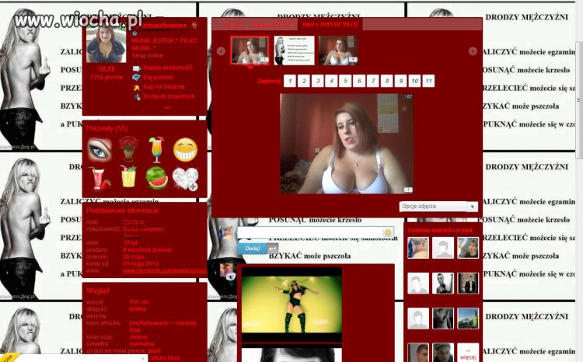Vote 11 on the photo
The image size is (583, 362).
[x=428, y=81]
